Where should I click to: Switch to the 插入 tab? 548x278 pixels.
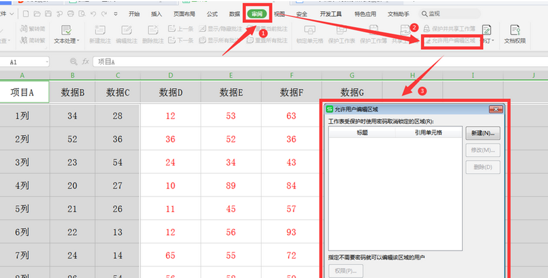pos(156,14)
